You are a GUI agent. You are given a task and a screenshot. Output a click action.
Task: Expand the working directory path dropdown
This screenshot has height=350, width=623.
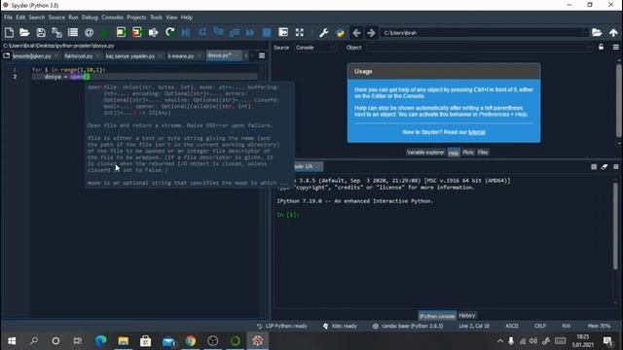point(585,32)
